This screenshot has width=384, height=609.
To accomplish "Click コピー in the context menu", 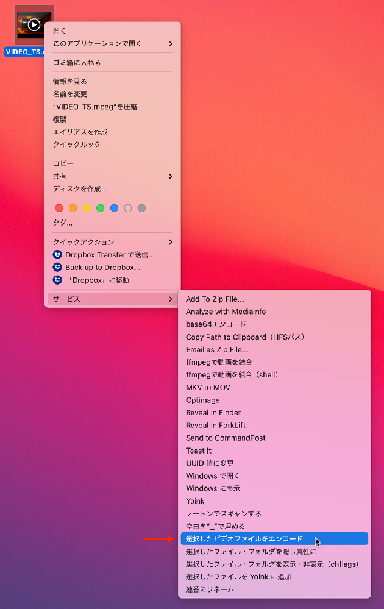I will (113, 163).
